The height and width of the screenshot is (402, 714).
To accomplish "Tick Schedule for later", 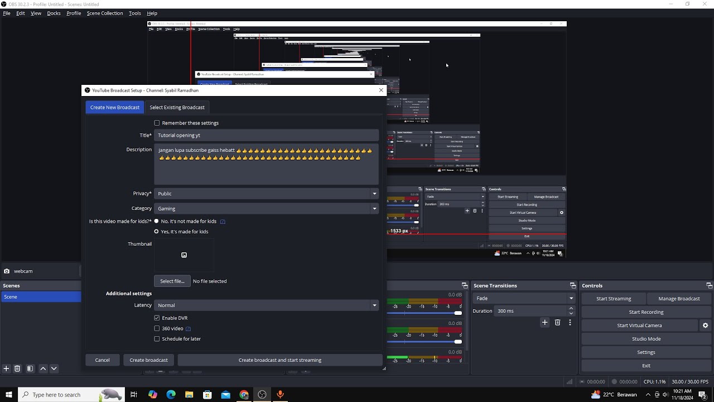I will pos(157,338).
